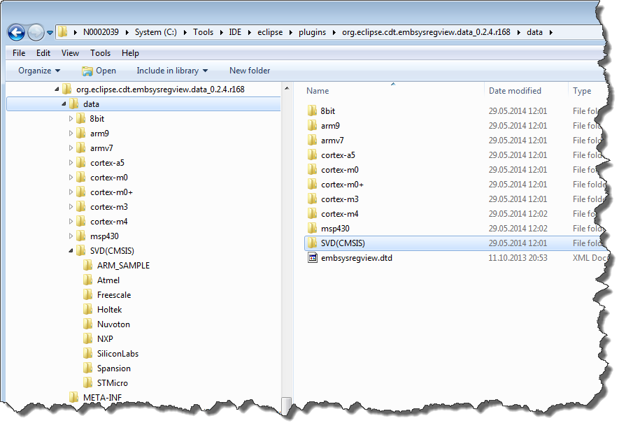
Task: Click the msp430 folder icon in file list
Action: [x=313, y=229]
